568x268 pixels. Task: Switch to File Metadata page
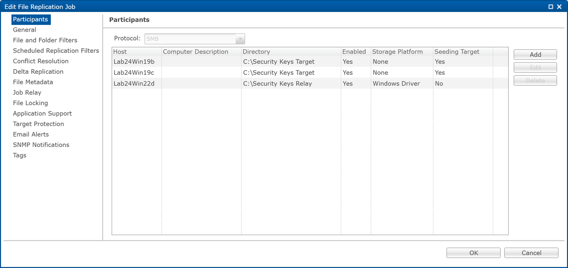pyautogui.click(x=33, y=82)
